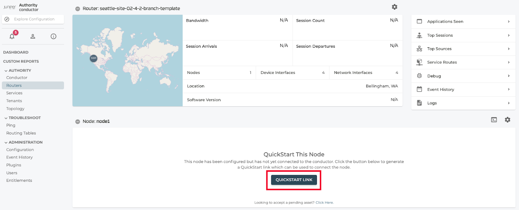519x210 pixels.
Task: Click the QUICKSTART LINK button
Action: [294, 180]
